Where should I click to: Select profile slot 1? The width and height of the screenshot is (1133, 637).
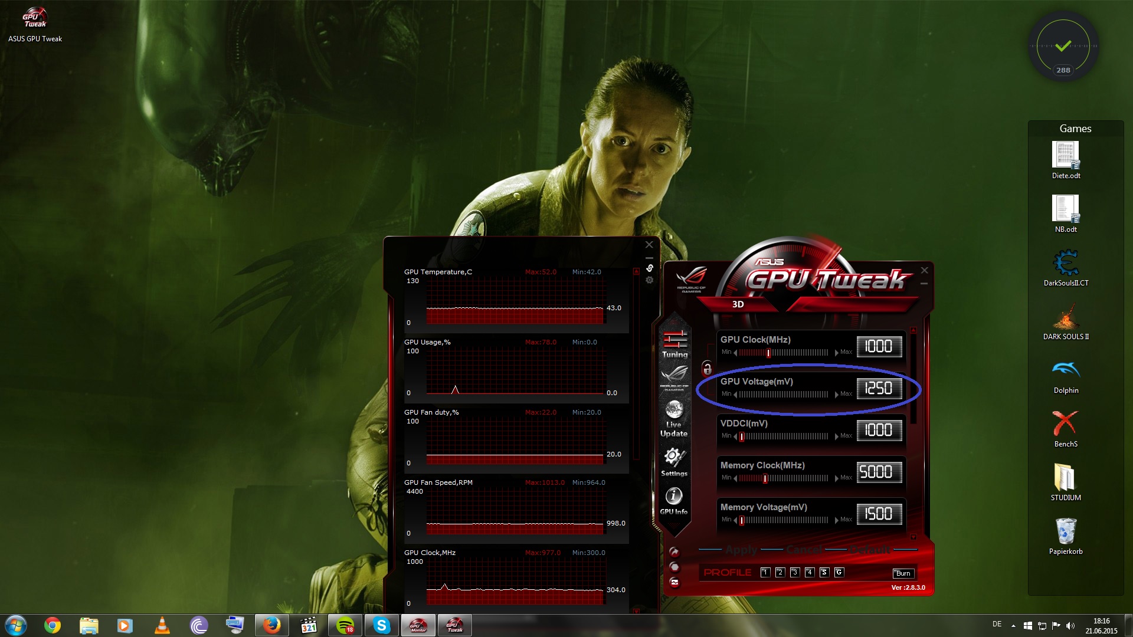(765, 572)
